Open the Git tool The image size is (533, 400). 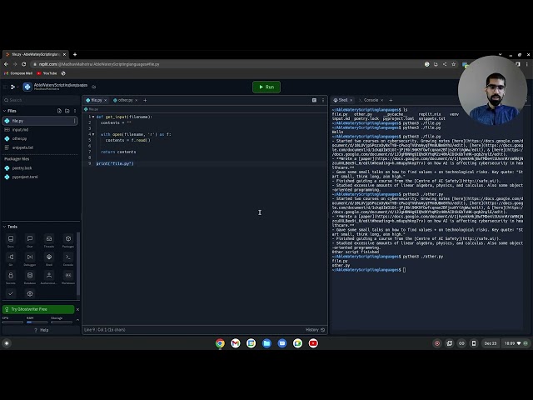click(11, 259)
